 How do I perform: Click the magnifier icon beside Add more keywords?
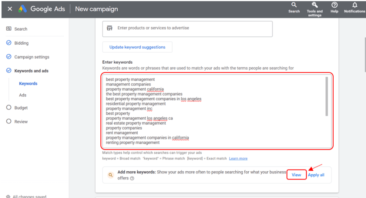pyautogui.click(x=111, y=175)
